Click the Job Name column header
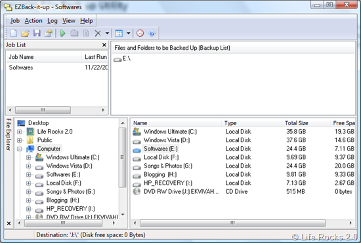Viewport: 361px width, 243px height. (x=44, y=57)
